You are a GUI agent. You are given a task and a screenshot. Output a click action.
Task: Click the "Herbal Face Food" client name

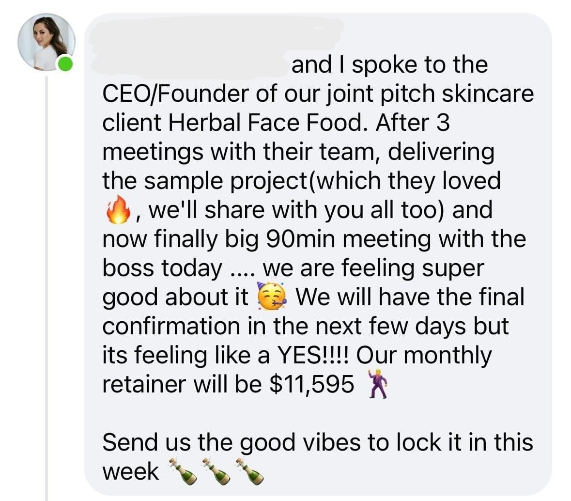(x=264, y=123)
